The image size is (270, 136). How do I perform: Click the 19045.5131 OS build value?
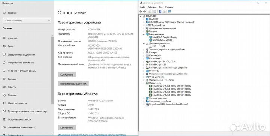pyautogui.click(x=94, y=113)
